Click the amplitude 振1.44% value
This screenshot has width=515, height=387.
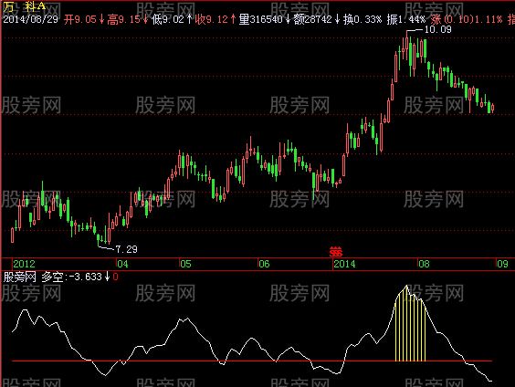click(x=406, y=19)
